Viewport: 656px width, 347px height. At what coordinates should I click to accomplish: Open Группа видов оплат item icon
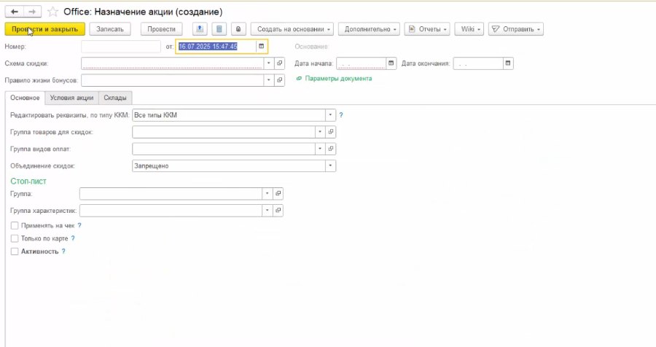coord(330,149)
